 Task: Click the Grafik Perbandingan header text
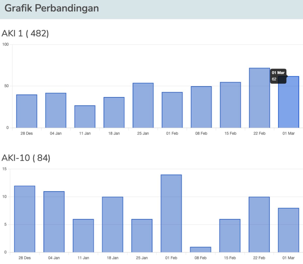click(52, 8)
